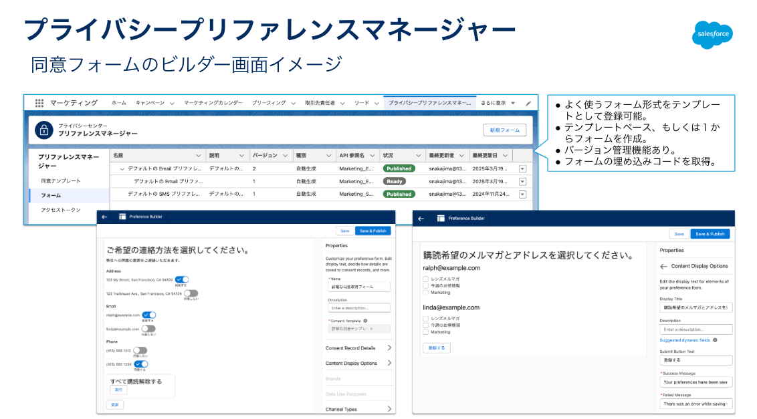Open 状況 column header menu chevron
Image resolution: width=757 pixels, height=419 pixels.
point(417,156)
